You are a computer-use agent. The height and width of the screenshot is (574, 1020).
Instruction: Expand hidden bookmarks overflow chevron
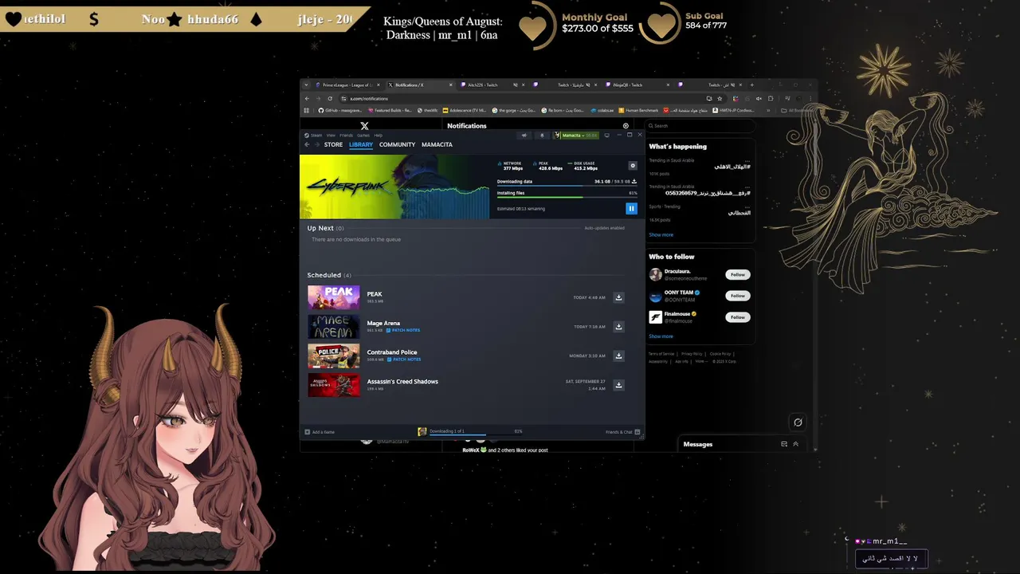tap(770, 110)
